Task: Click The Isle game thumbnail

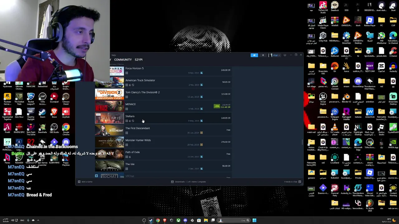Action: coord(109,166)
